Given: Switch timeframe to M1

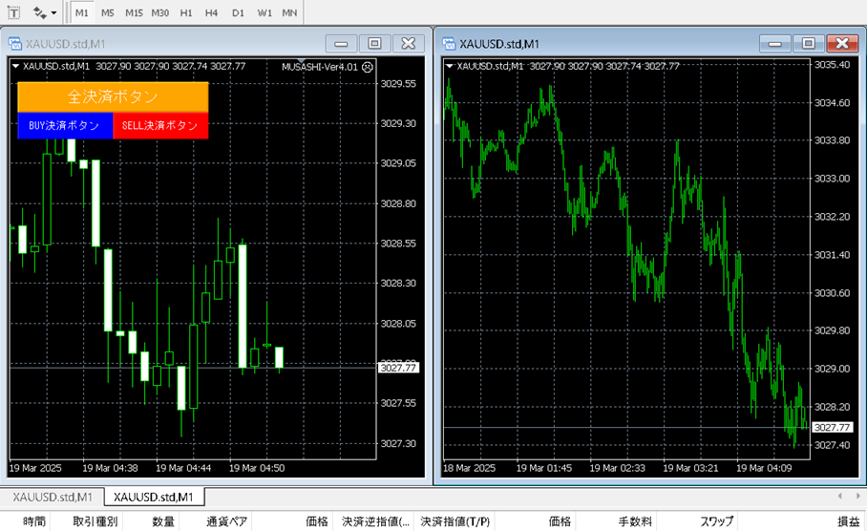Looking at the screenshot, I should click(82, 13).
